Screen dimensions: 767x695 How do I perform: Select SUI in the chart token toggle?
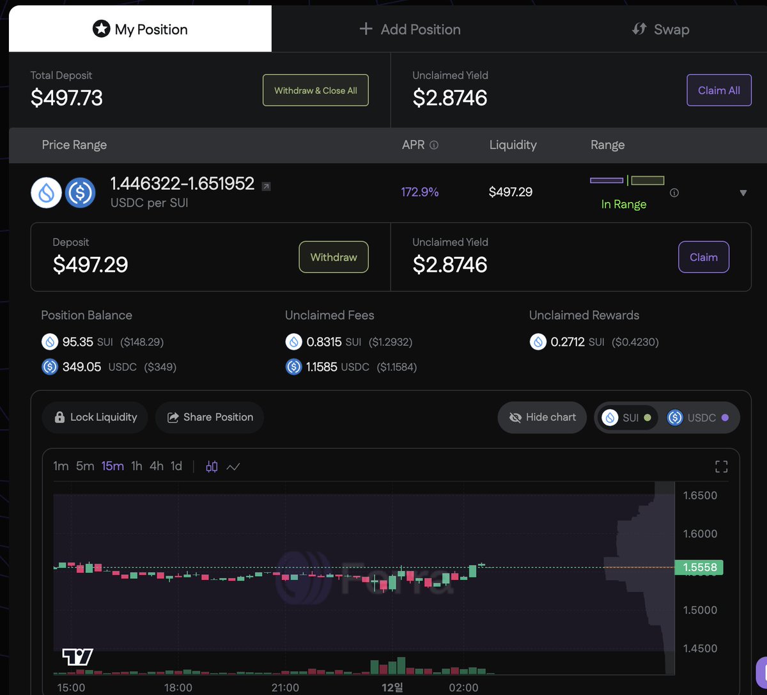627,418
